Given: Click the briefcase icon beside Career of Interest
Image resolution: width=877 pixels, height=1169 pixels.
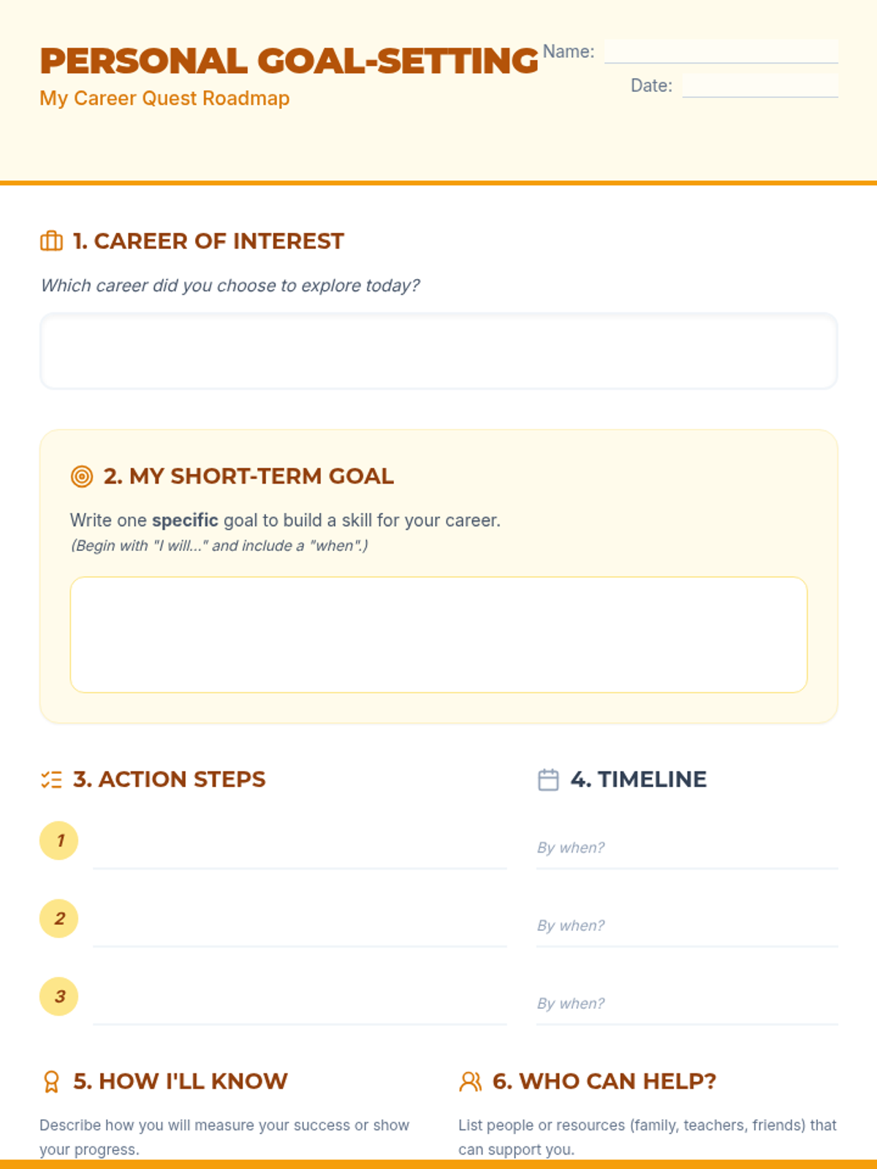Looking at the screenshot, I should [x=51, y=241].
